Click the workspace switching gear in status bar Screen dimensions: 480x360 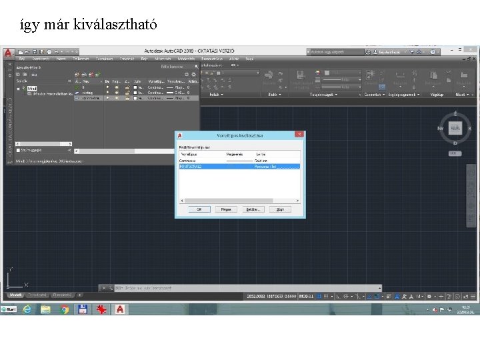point(429,296)
